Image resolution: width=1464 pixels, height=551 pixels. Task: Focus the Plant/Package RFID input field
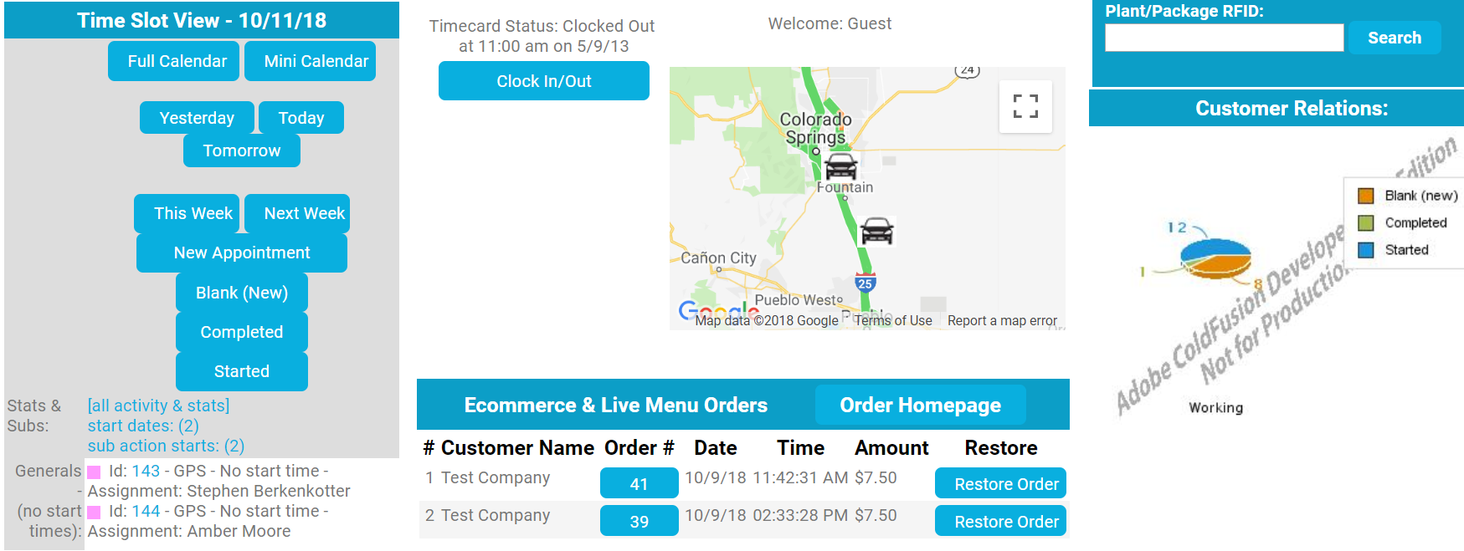point(1224,38)
